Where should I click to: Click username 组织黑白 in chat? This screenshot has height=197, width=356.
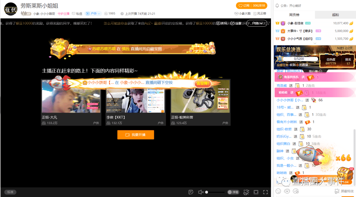(x=283, y=144)
